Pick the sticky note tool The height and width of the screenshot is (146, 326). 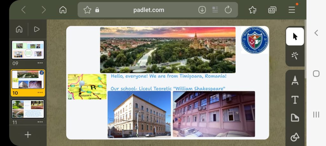coord(295,118)
